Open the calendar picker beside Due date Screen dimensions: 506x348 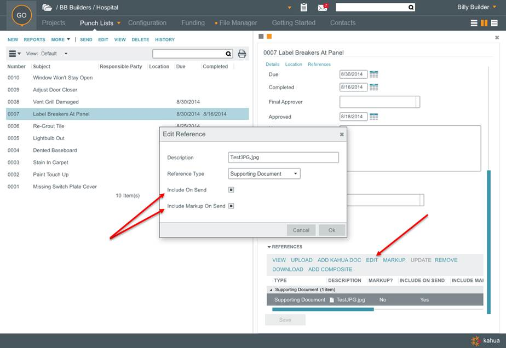[x=374, y=74]
